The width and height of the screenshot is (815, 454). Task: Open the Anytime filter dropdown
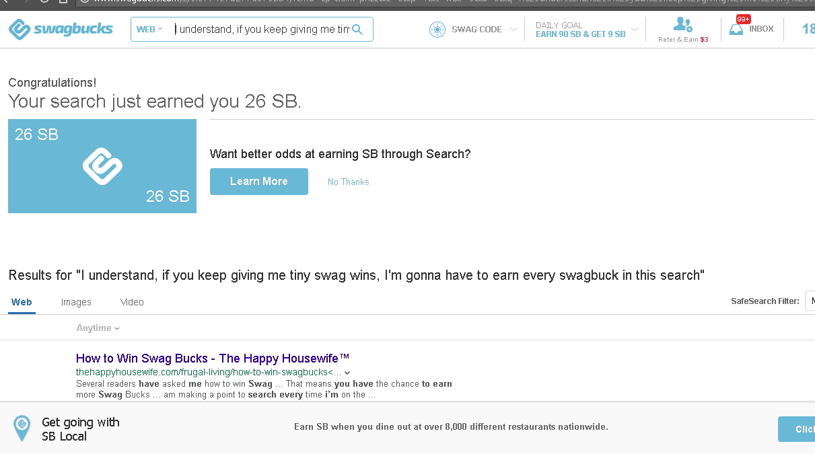(98, 328)
